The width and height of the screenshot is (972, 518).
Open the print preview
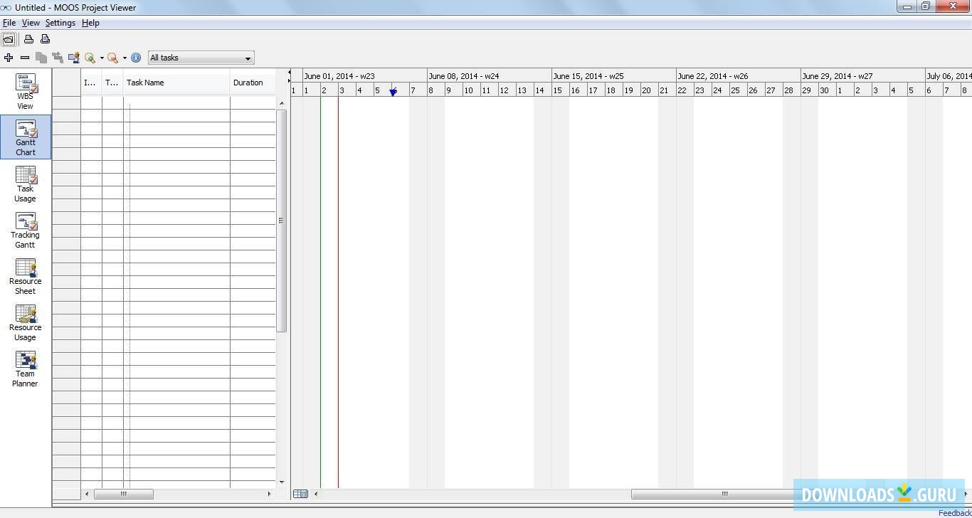coord(45,38)
